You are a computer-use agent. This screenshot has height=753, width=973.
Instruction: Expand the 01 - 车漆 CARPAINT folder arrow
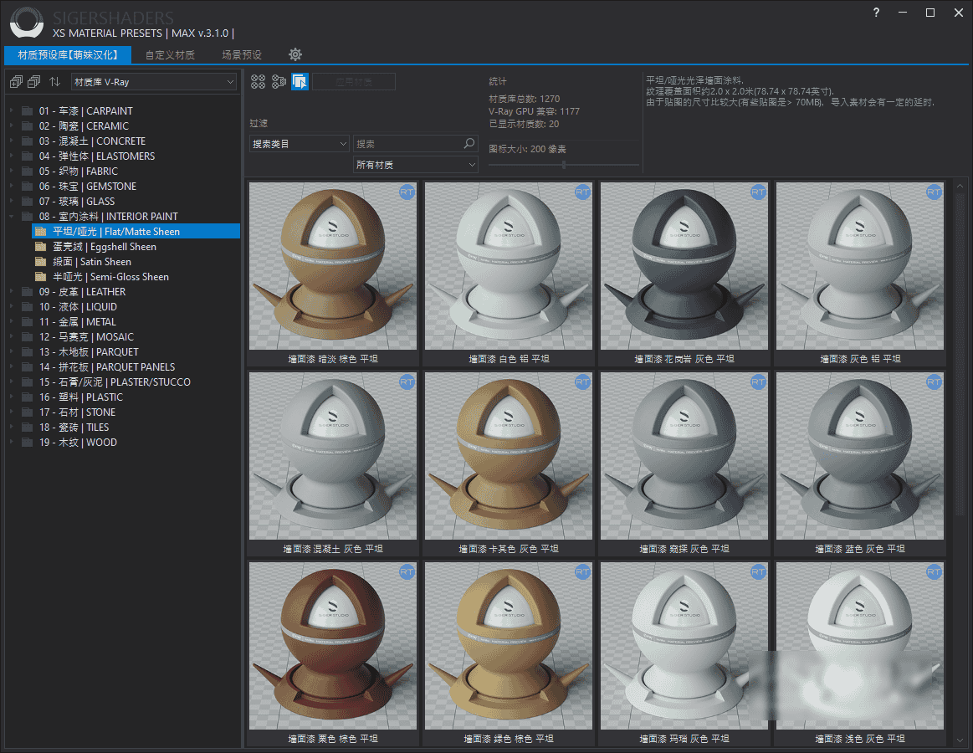(x=12, y=110)
